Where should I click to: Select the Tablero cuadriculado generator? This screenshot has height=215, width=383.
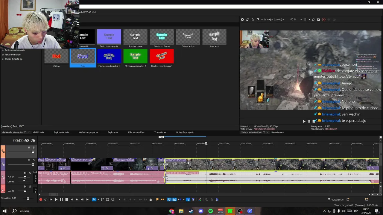click(15, 50)
